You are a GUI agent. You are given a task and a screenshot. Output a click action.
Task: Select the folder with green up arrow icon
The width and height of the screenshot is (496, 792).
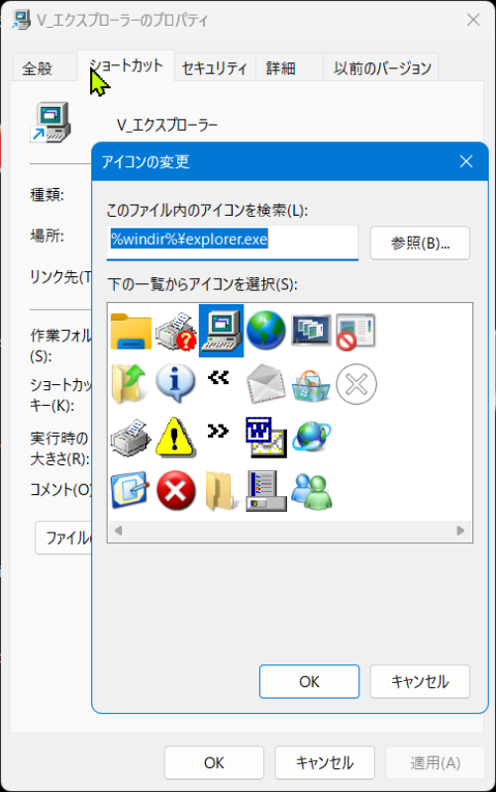129,384
